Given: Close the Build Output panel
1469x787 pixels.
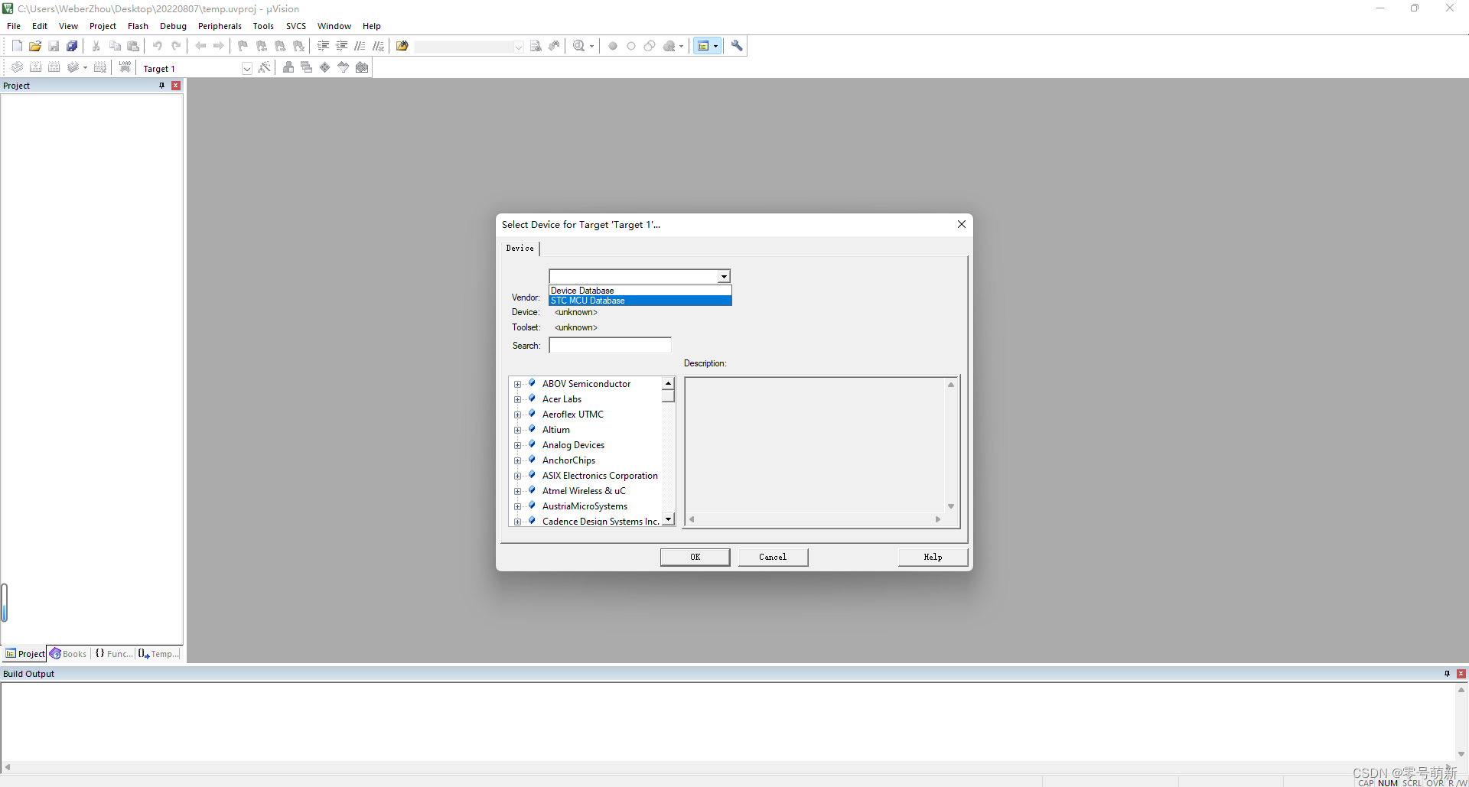Looking at the screenshot, I should [x=1461, y=674].
